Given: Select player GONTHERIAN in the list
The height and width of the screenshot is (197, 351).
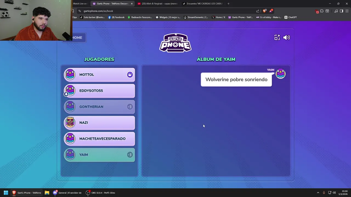Looking at the screenshot, I should point(99,107).
